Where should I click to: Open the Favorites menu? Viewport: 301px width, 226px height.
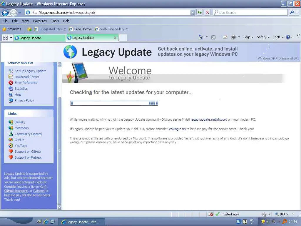tap(40, 21)
